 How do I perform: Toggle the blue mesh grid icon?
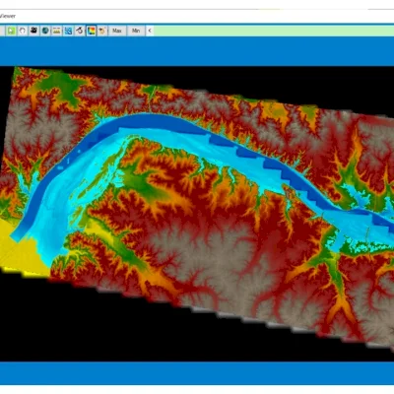coord(68,31)
